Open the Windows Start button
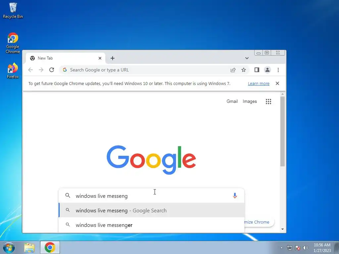This screenshot has width=339, height=254. (x=9, y=247)
